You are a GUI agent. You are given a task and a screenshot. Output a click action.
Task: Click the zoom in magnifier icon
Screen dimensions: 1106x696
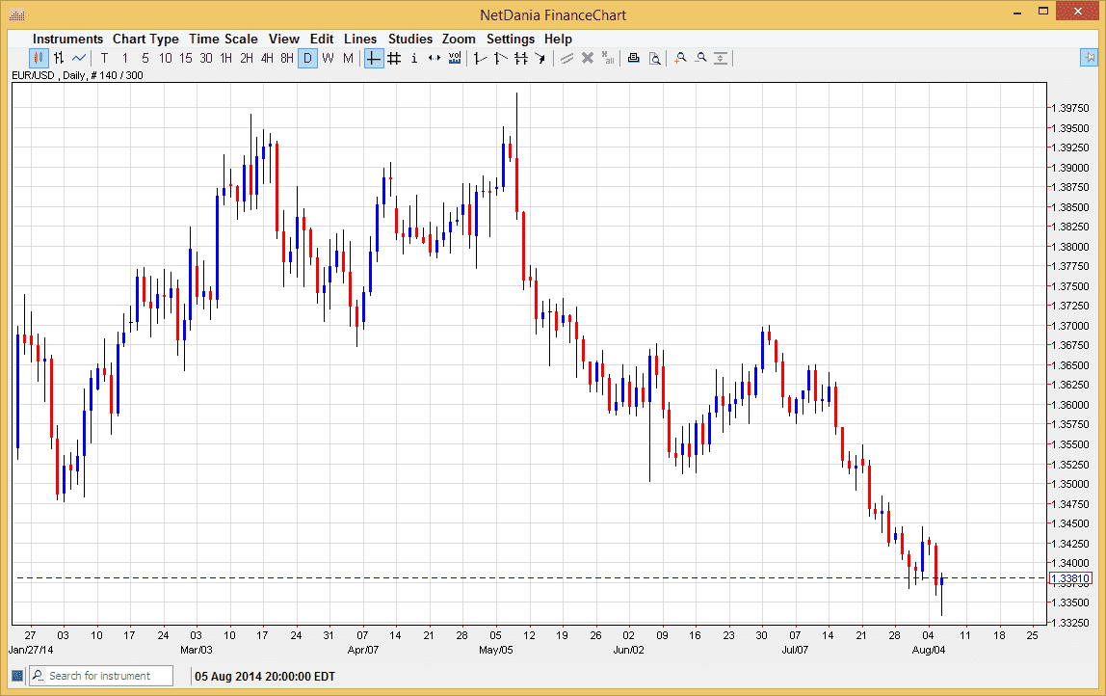click(x=680, y=58)
